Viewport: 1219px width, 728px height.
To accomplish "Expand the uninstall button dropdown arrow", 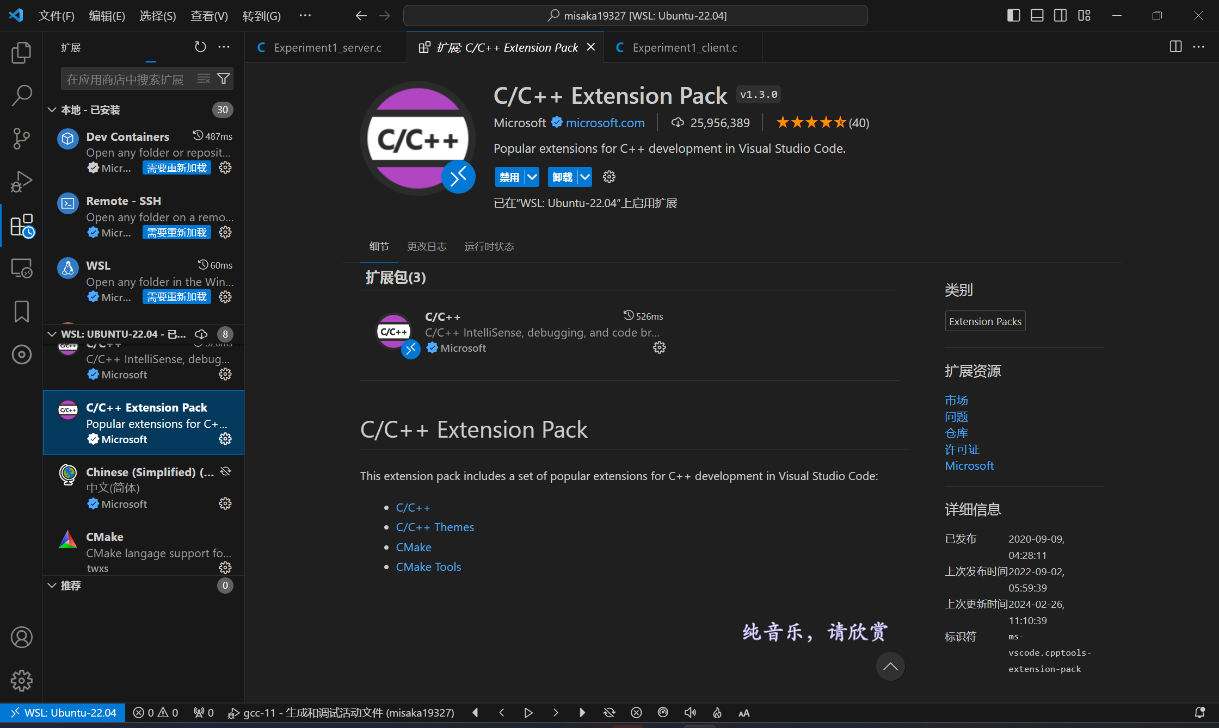I will pyautogui.click(x=584, y=177).
